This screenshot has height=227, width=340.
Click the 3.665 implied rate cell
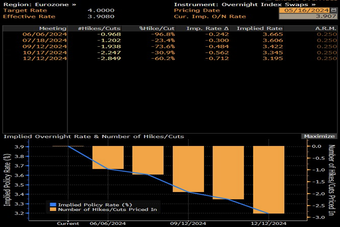pos(273,34)
